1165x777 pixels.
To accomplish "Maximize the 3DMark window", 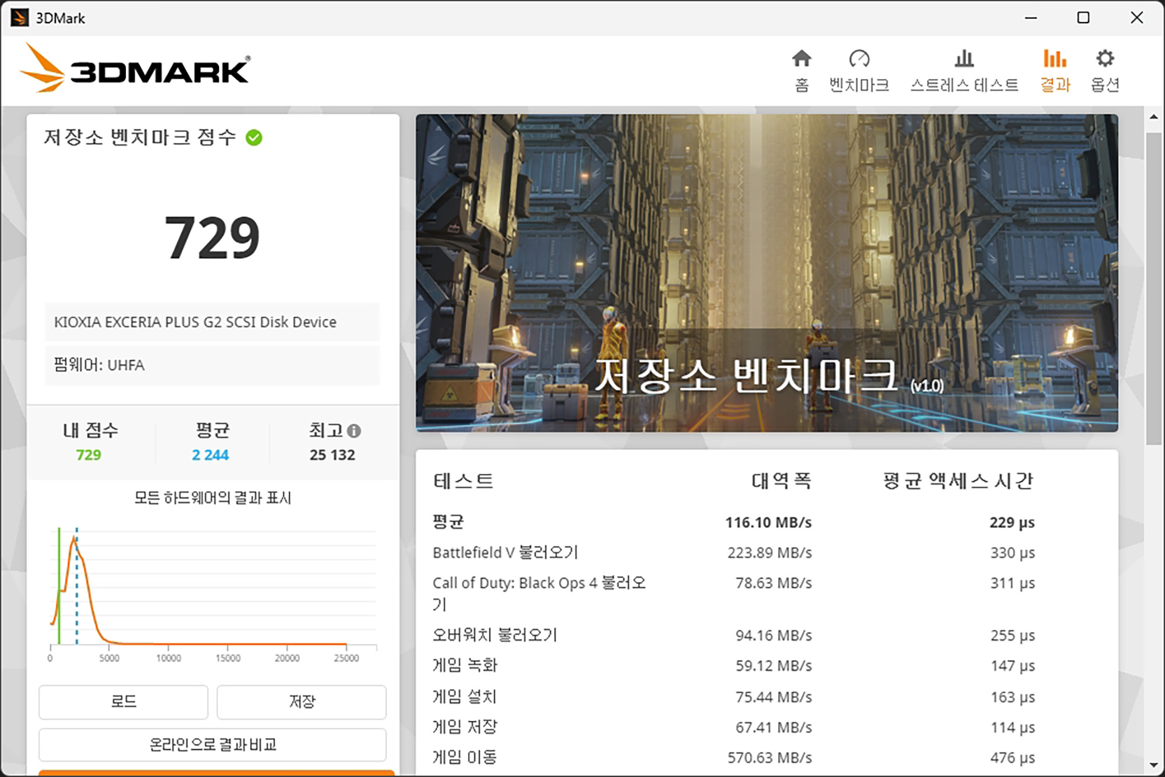I will point(1083,17).
